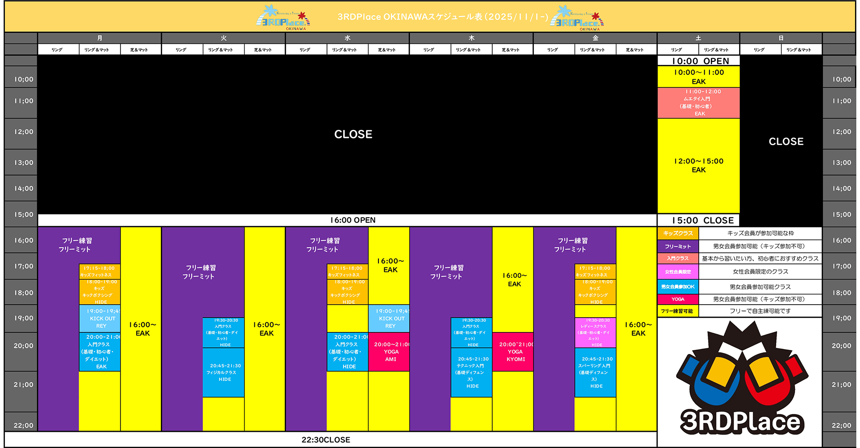Pick the yellow フリー練習可能 legend swatch
This screenshot has width=860, height=448.
[678, 311]
